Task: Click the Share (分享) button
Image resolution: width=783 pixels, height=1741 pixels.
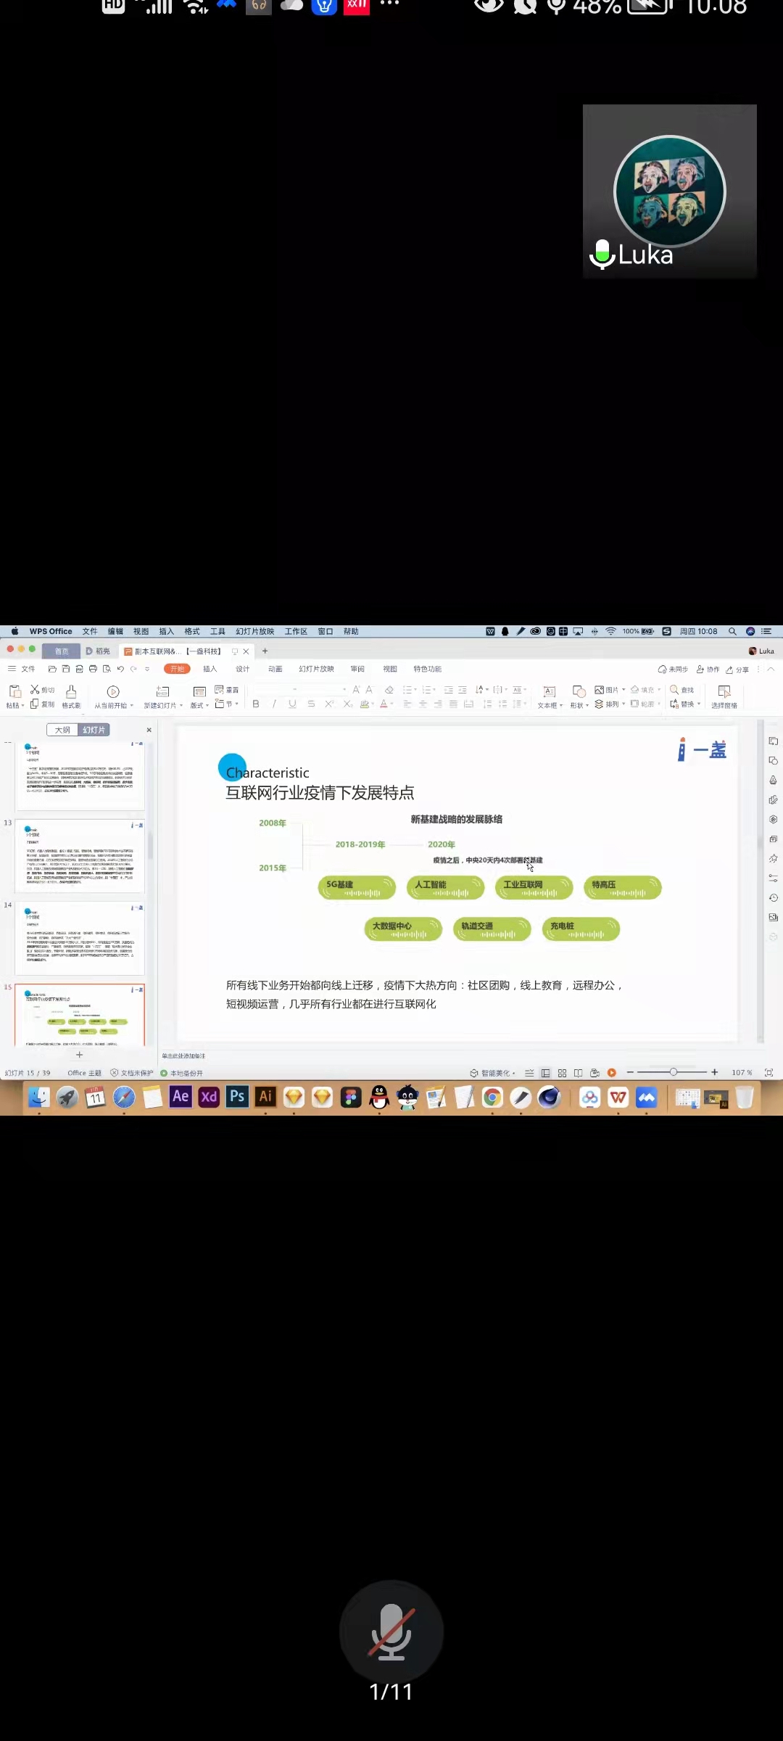Action: click(737, 670)
